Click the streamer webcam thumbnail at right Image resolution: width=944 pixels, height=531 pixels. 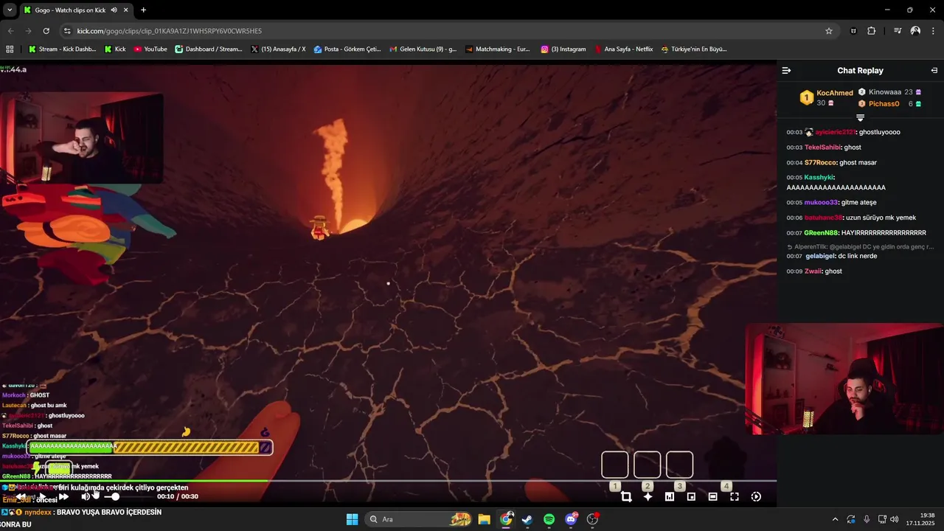[x=844, y=378]
